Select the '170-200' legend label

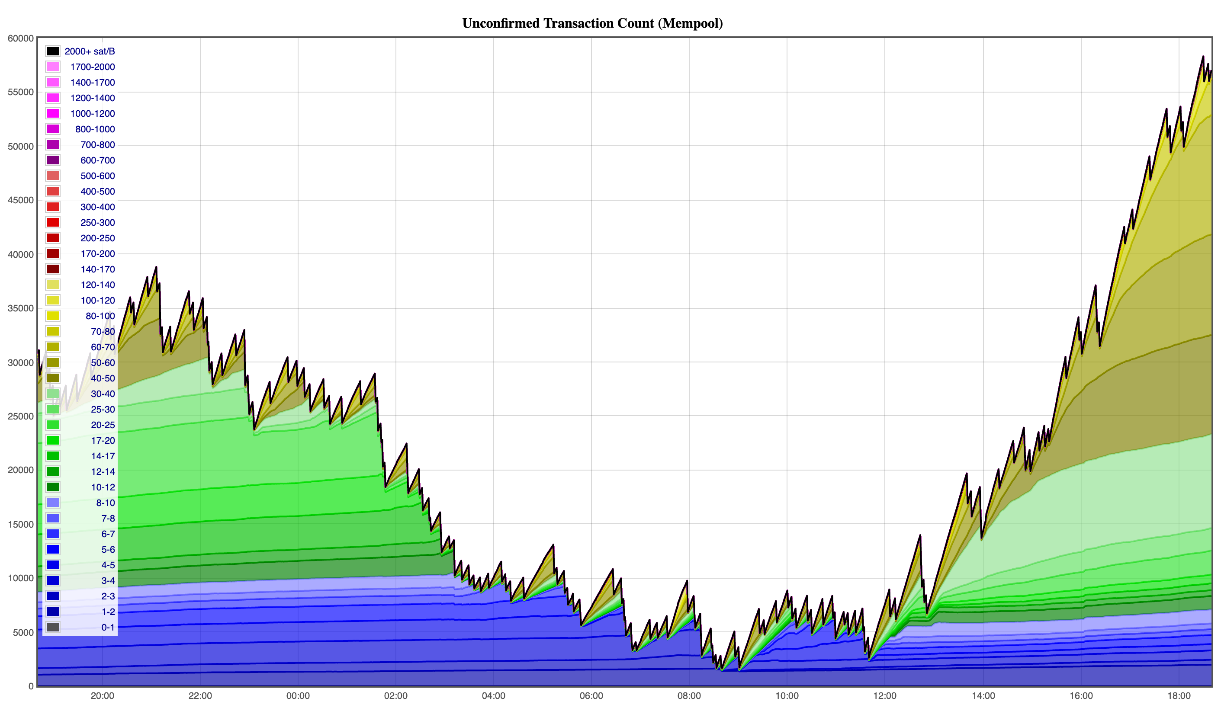pos(97,254)
